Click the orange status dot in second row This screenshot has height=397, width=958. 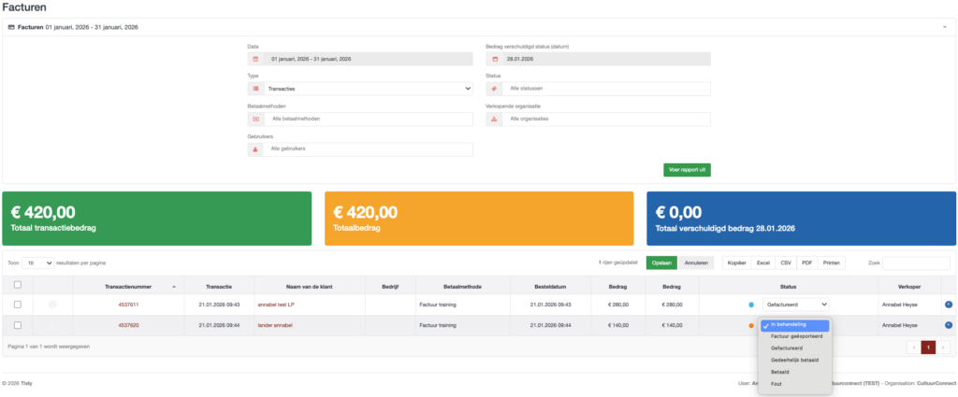(x=751, y=325)
